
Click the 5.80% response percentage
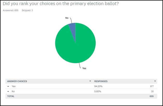pos(98,91)
